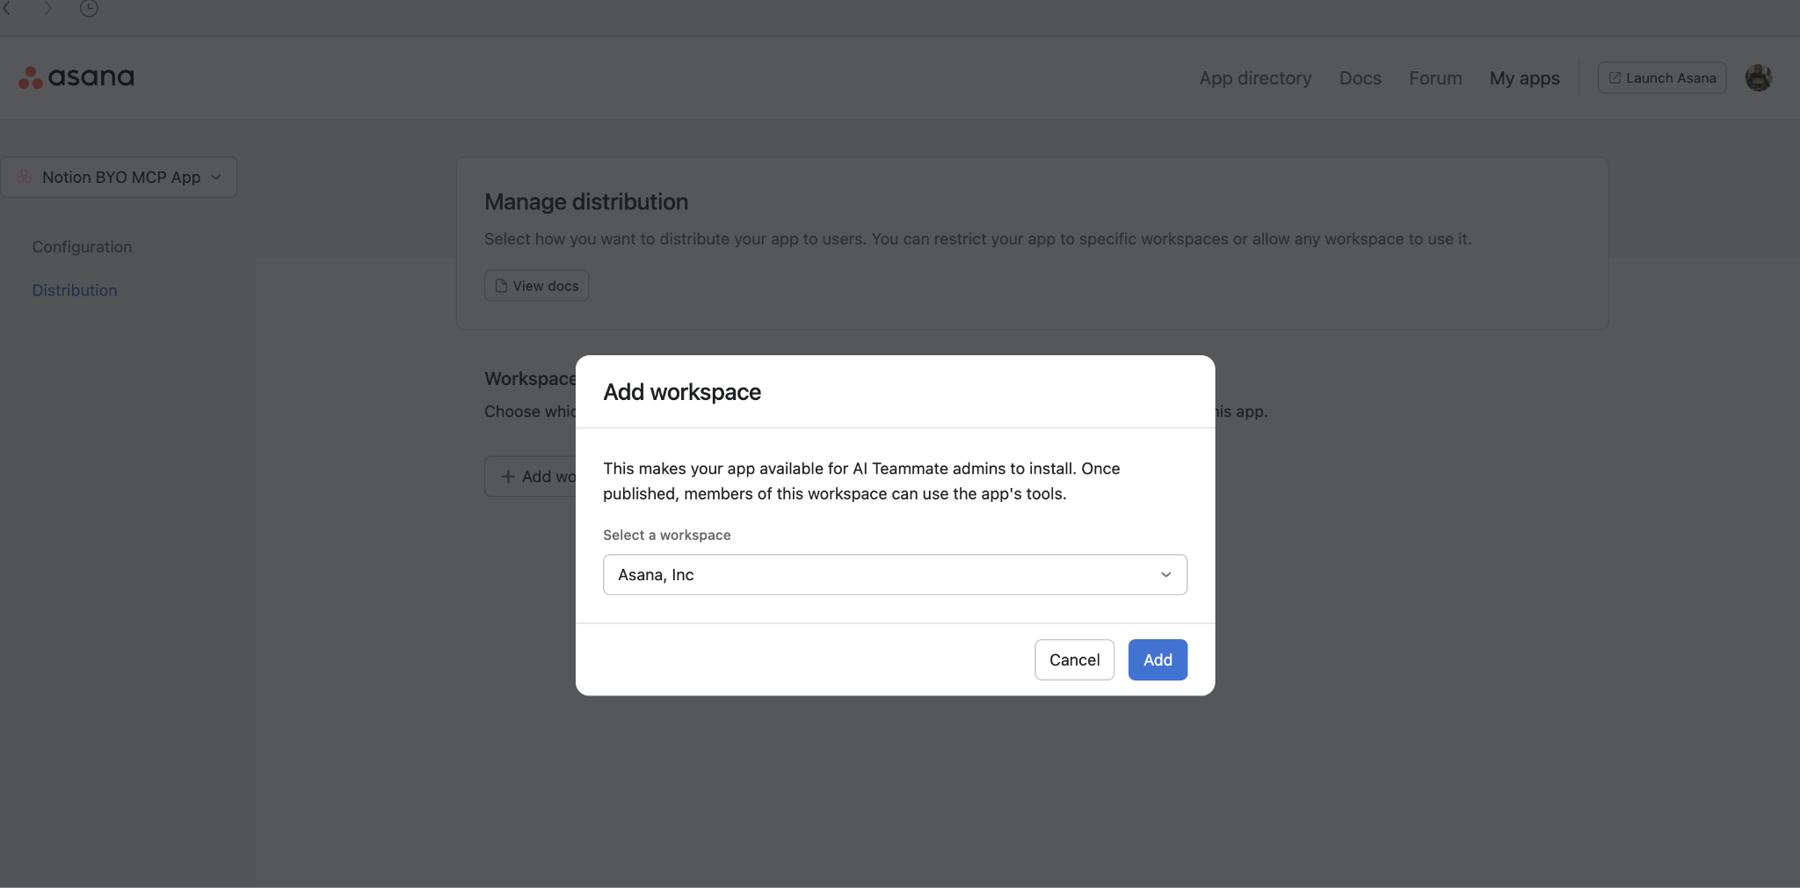The height and width of the screenshot is (888, 1800).
Task: Go to My apps
Action: 1524,77
